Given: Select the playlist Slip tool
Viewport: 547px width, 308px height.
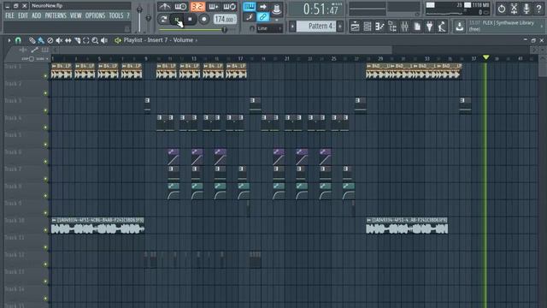Looking at the screenshot, I should [68, 40].
